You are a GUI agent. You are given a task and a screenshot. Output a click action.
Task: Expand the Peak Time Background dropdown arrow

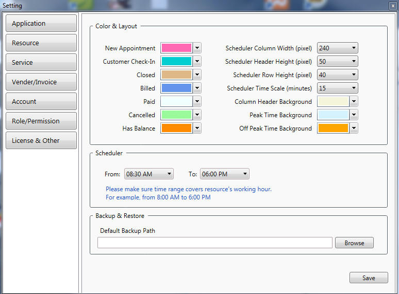coord(354,115)
